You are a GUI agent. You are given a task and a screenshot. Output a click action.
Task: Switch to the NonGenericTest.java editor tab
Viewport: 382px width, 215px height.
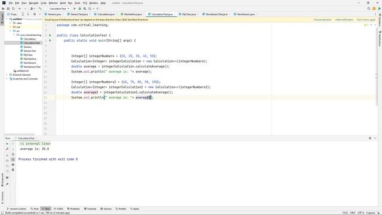(215, 14)
